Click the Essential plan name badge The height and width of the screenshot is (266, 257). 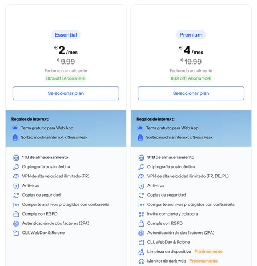click(66, 35)
